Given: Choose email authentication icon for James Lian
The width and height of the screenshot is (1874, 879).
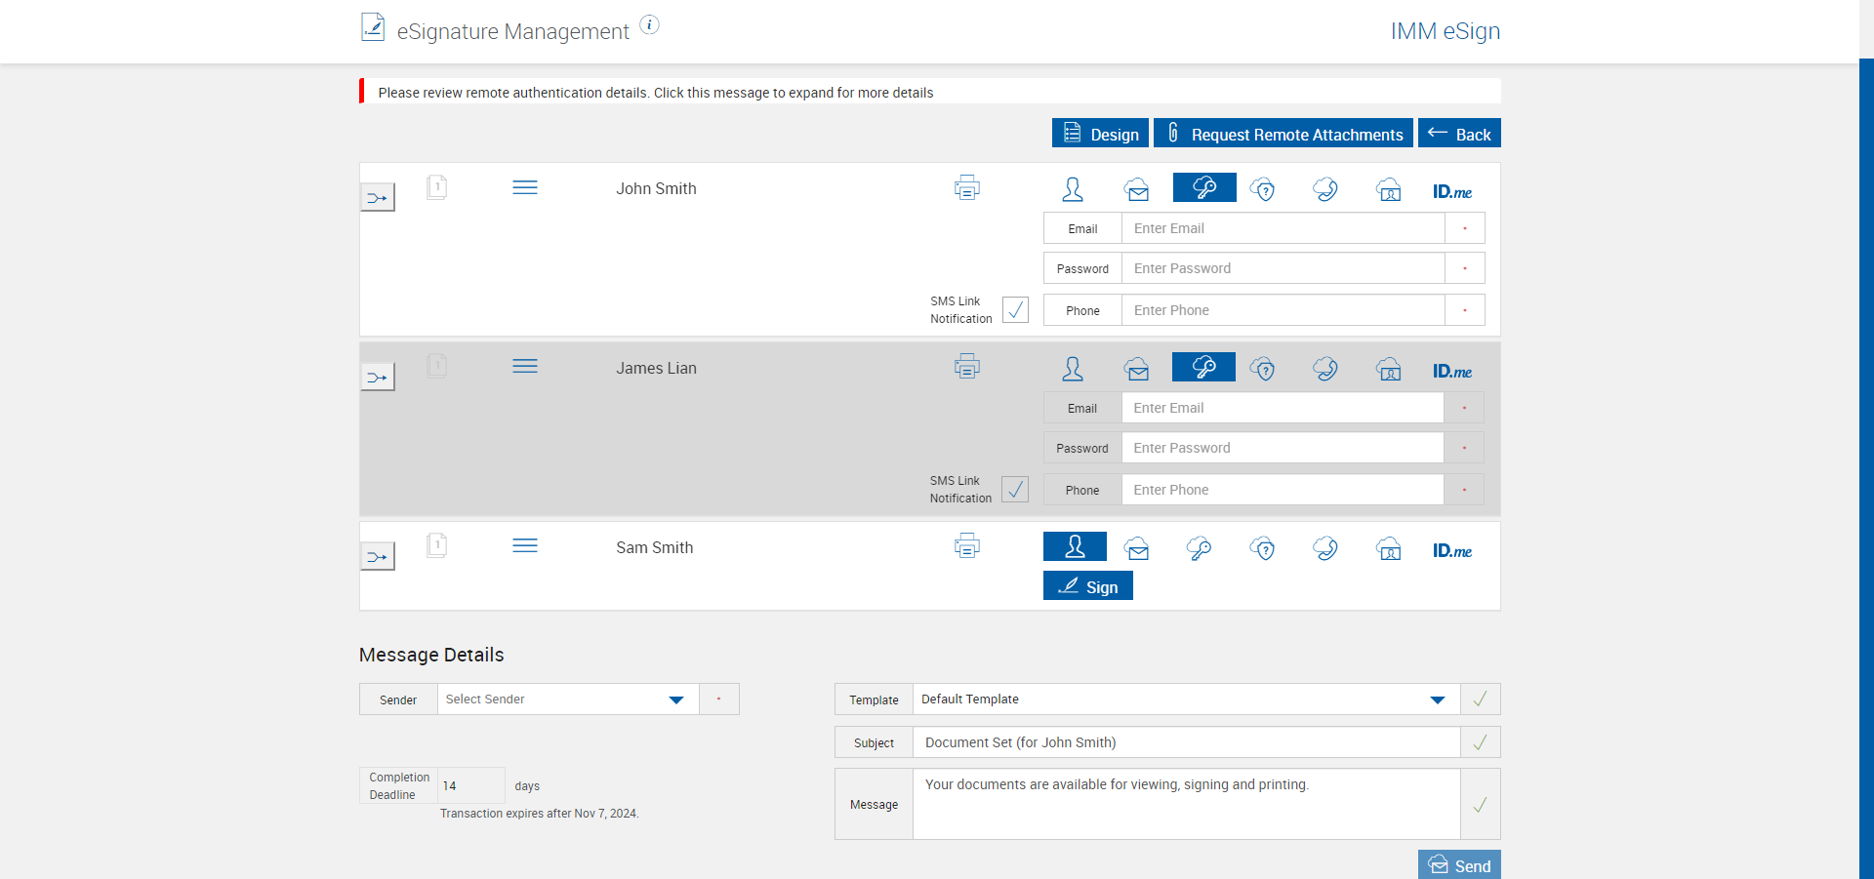Looking at the screenshot, I should point(1136,369).
